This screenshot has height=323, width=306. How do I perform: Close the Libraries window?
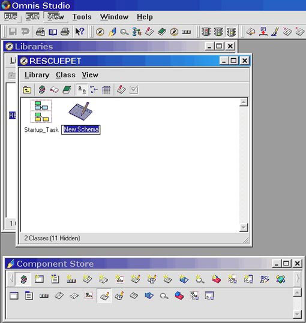230,46
